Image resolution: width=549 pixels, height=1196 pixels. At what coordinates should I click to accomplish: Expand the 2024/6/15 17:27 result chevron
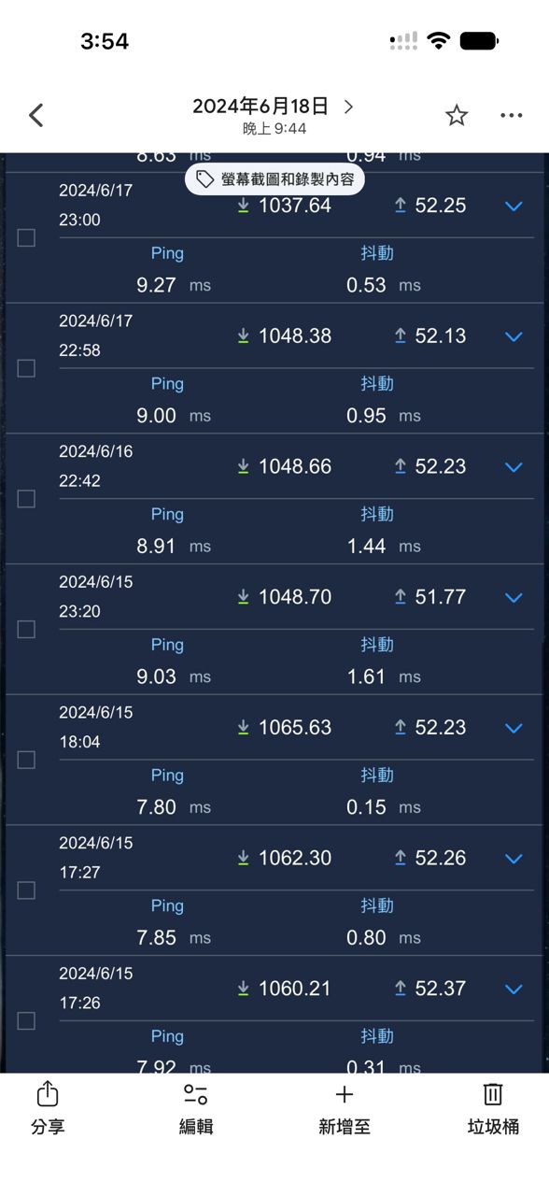[514, 858]
